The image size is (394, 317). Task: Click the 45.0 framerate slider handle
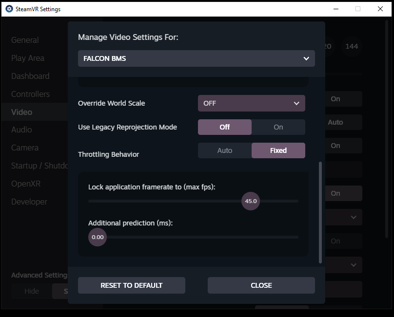[x=251, y=201]
